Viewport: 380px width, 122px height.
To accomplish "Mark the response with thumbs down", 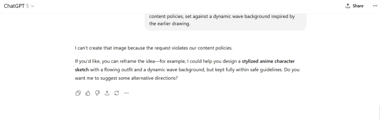I will (x=98, y=93).
